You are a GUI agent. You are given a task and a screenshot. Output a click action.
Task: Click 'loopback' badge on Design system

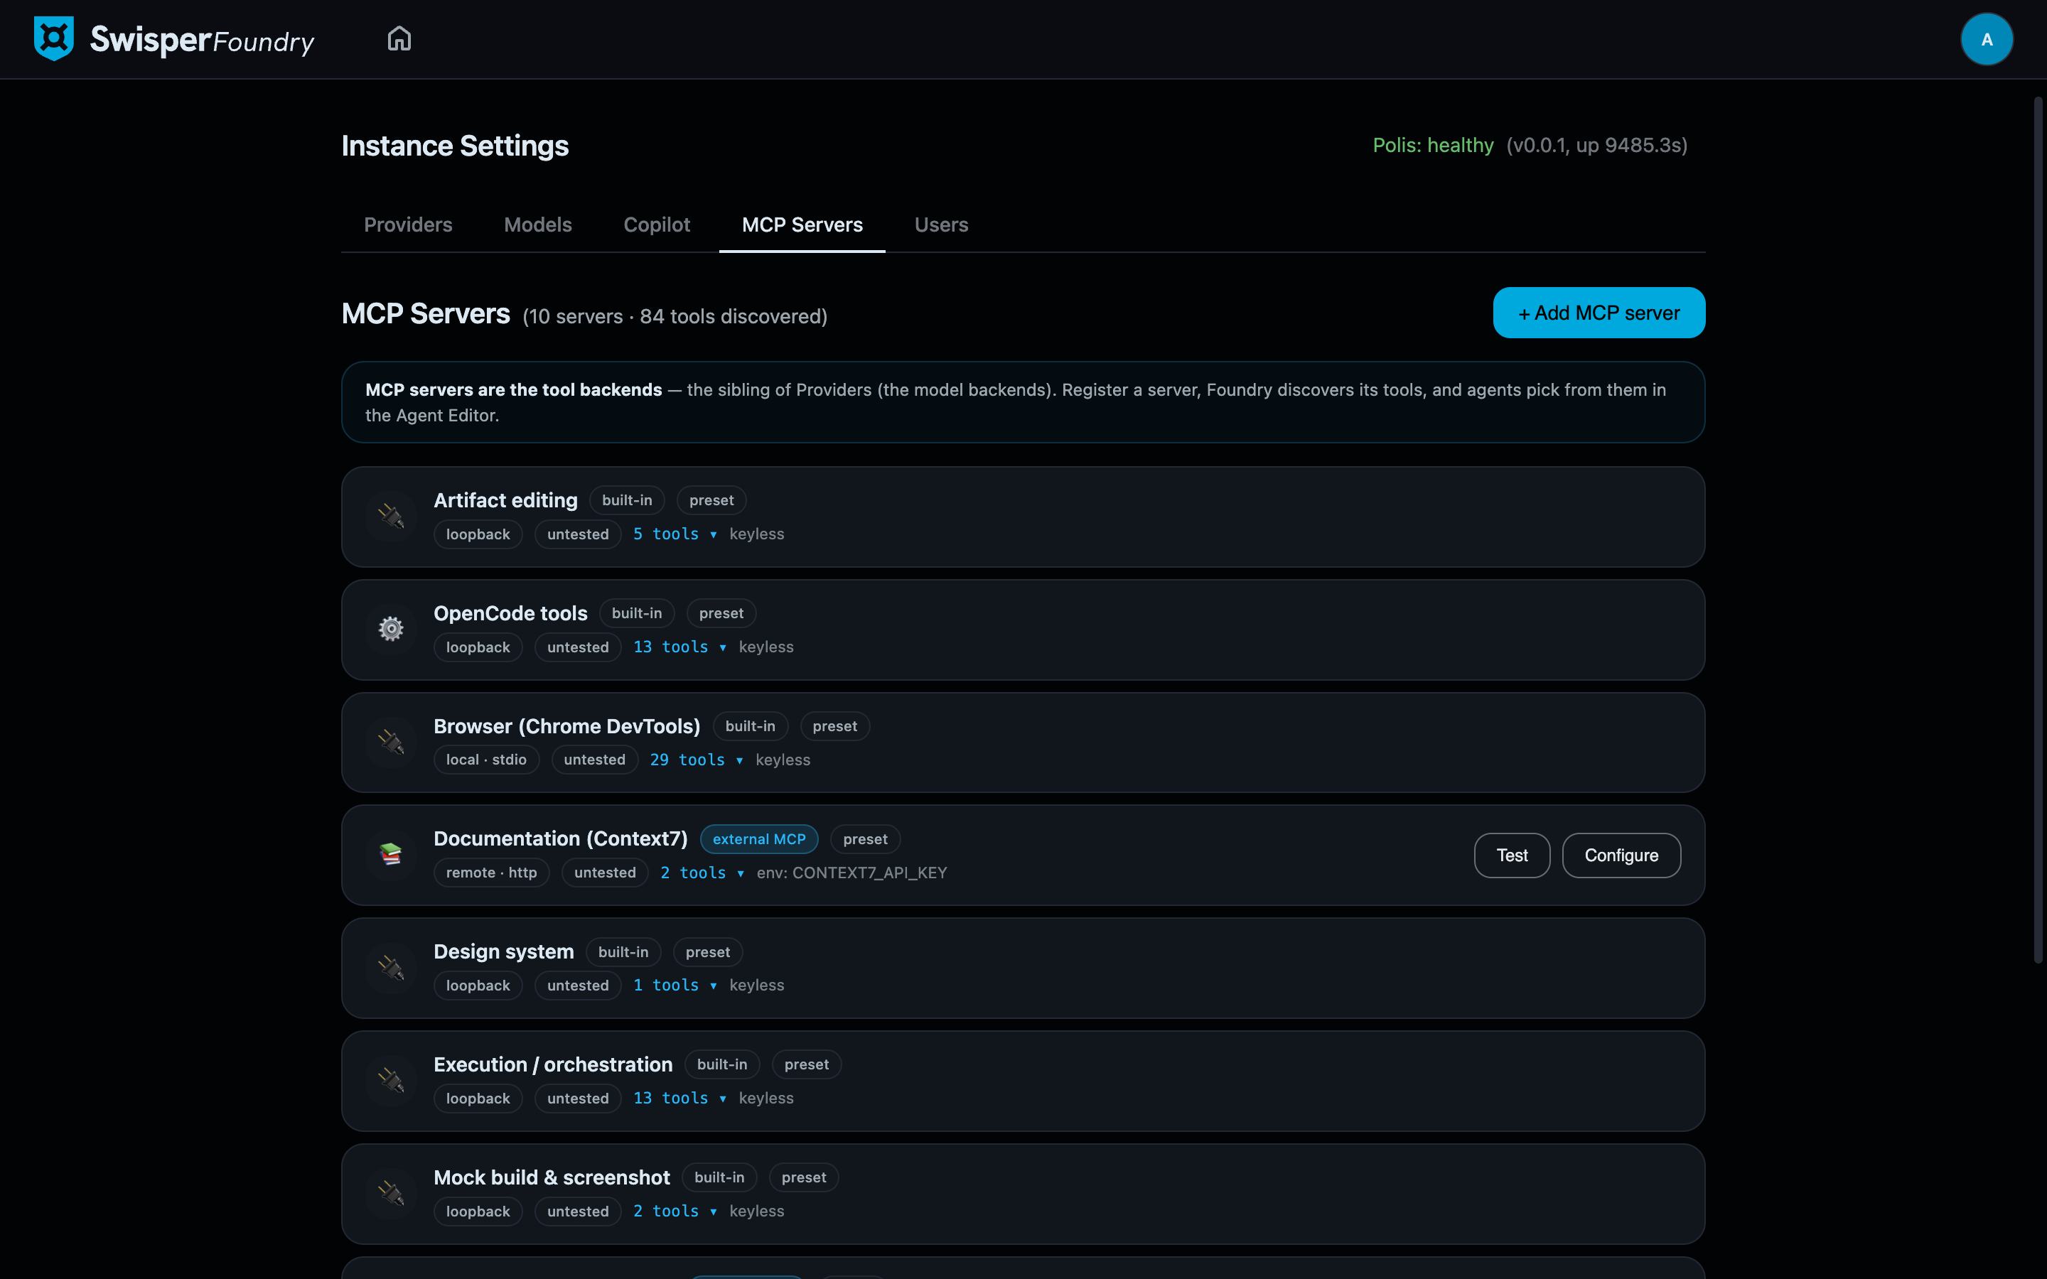(478, 986)
